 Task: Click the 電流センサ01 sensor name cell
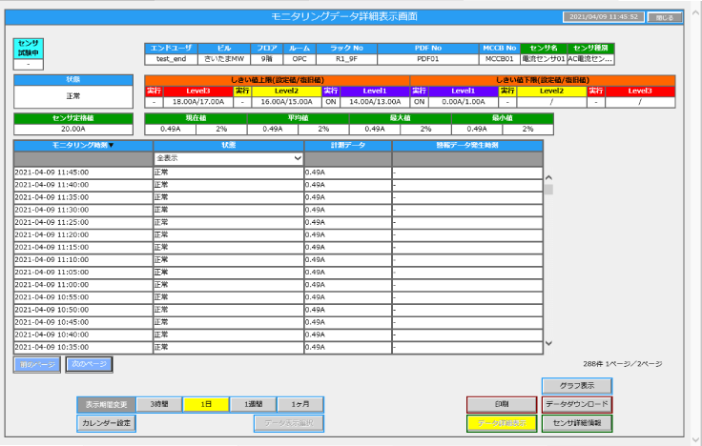tap(544, 59)
